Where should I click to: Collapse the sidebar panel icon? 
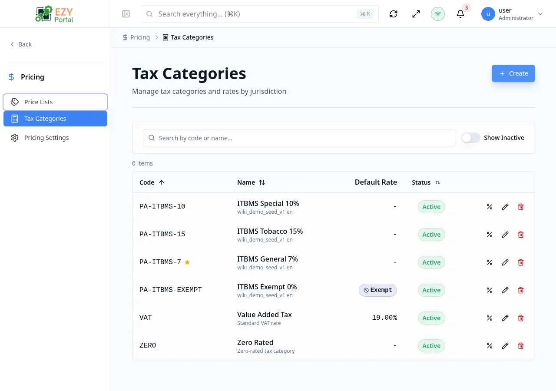pyautogui.click(x=126, y=14)
